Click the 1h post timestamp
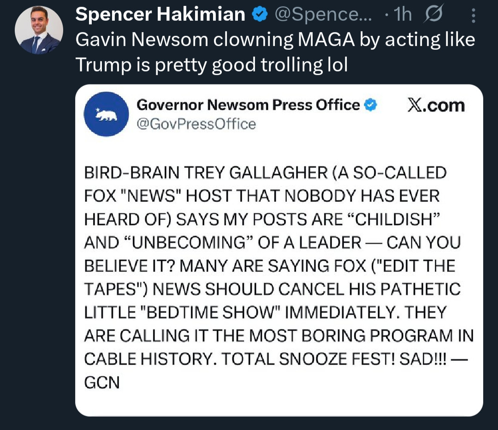 (403, 15)
